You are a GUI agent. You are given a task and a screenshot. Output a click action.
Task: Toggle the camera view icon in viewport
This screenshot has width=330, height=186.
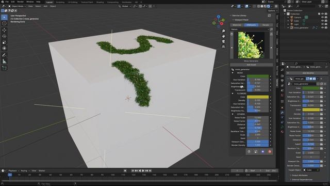pos(223,41)
